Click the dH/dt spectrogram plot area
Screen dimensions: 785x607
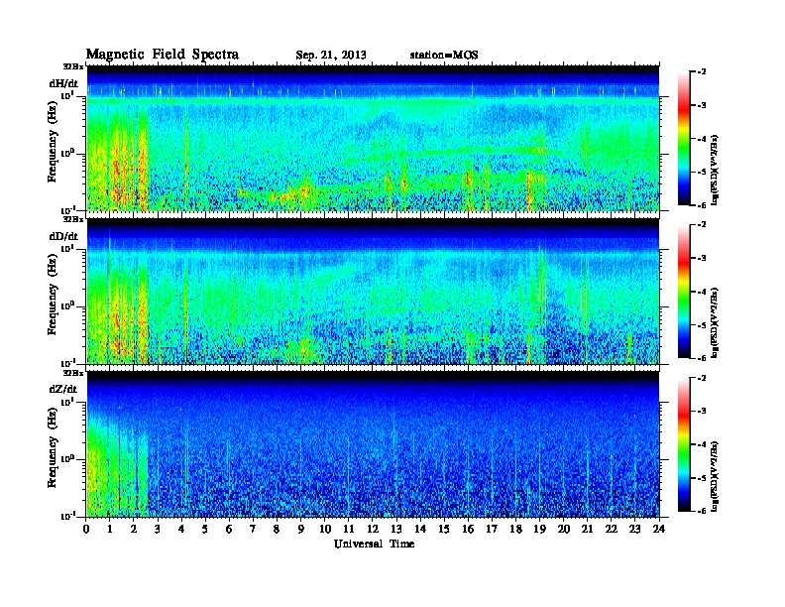coord(373,138)
